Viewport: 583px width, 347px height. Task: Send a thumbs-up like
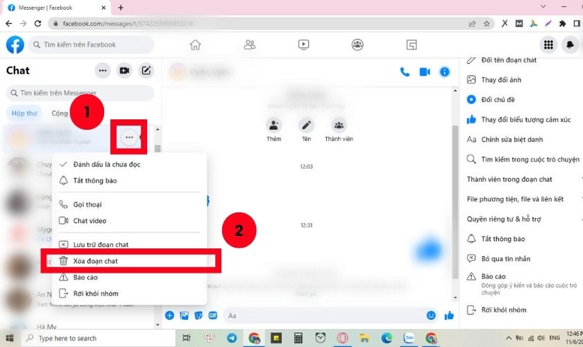449,315
